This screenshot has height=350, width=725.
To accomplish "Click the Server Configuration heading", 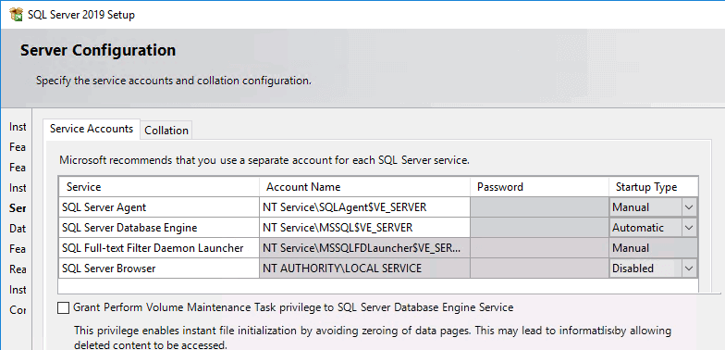I will pos(98,50).
